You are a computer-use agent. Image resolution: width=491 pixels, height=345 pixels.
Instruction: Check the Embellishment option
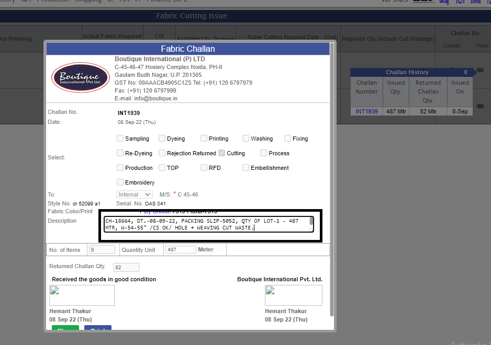(246, 168)
